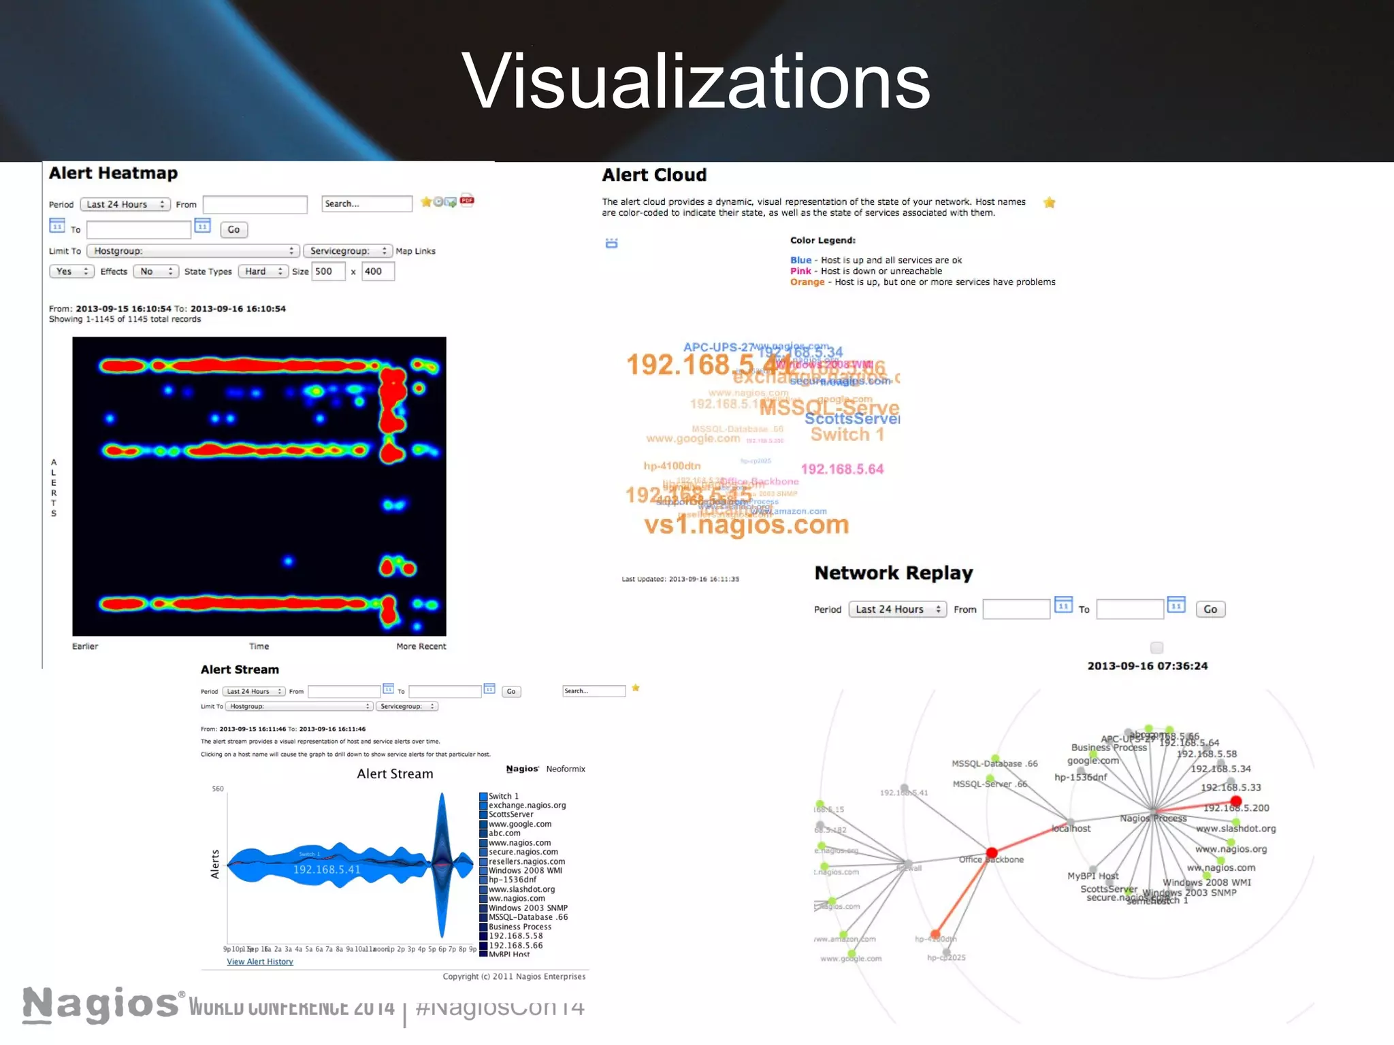Click the Alert Heatmap To date field
The image size is (1394, 1045).
pos(139,230)
